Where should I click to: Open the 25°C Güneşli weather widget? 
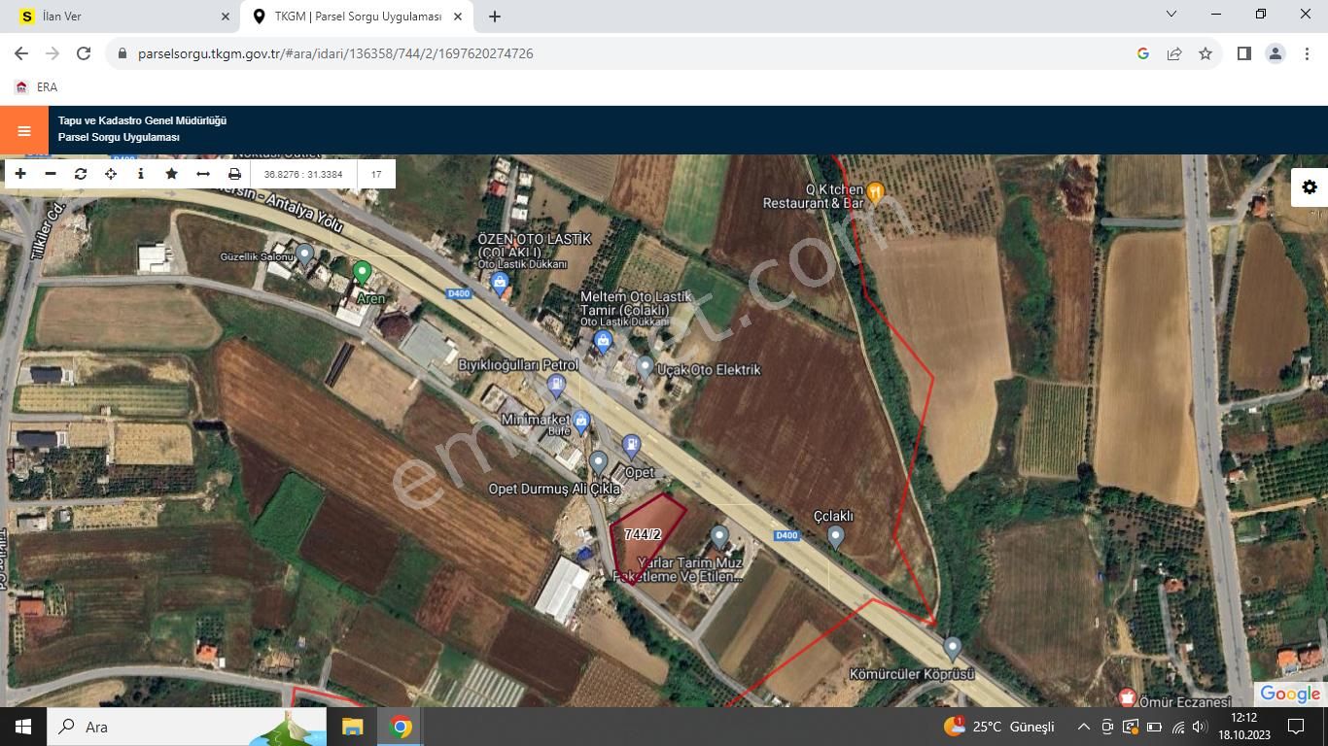point(998,727)
